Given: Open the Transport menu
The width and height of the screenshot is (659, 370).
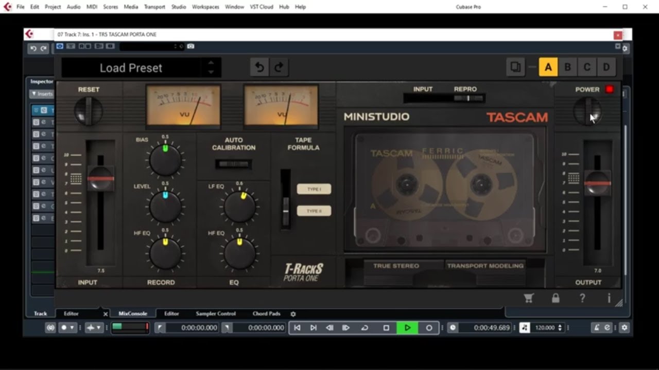Looking at the screenshot, I should tap(154, 7).
